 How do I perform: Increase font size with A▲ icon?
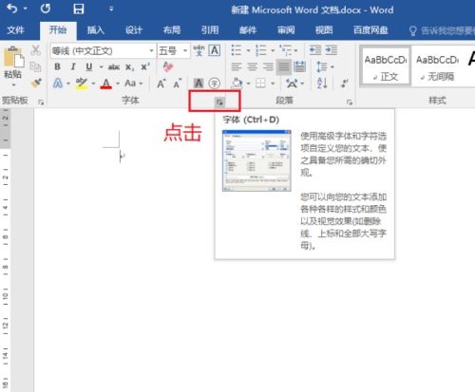[161, 84]
